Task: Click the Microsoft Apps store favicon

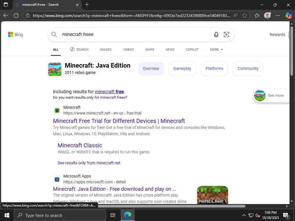Action: coord(57,179)
